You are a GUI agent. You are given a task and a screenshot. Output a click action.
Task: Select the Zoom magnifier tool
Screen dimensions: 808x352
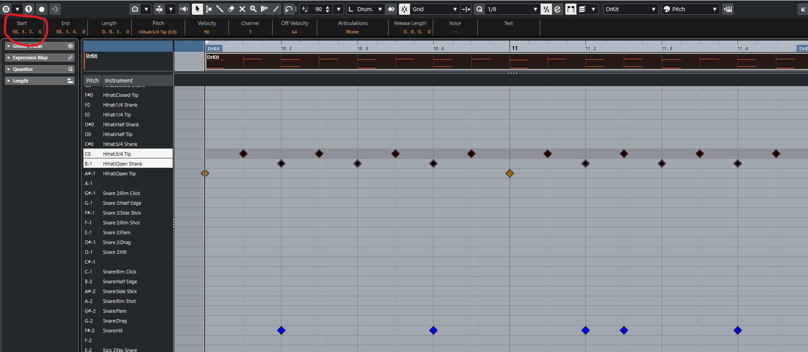point(253,9)
